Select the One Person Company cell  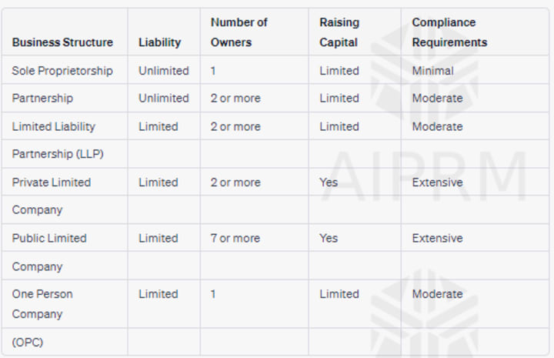click(x=42, y=304)
